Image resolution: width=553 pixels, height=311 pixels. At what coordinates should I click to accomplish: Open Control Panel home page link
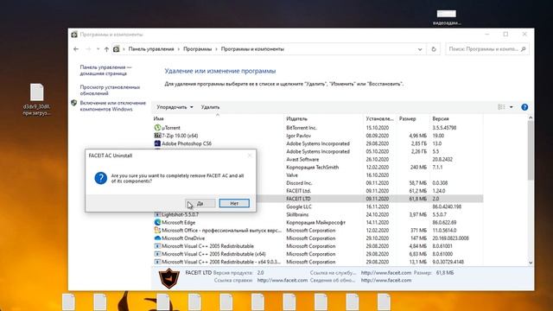(105, 70)
